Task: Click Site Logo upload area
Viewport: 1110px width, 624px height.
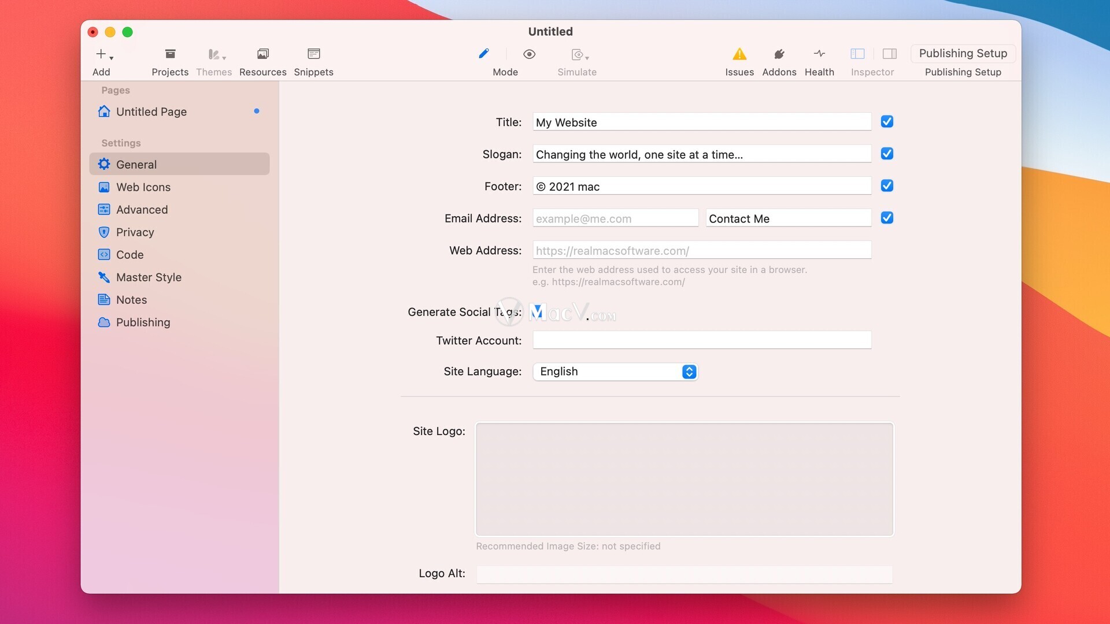Action: (684, 478)
